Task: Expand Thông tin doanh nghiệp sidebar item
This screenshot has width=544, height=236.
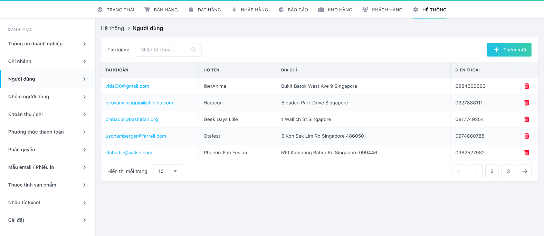Action: (x=84, y=44)
